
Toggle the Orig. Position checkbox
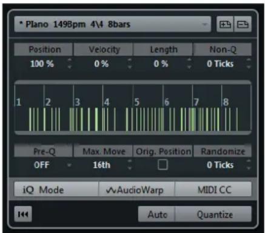pos(163,165)
